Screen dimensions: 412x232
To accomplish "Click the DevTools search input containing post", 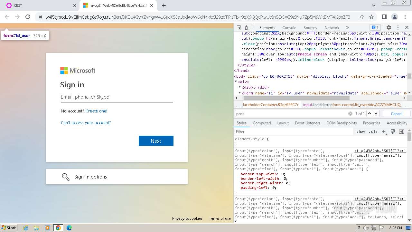I will 291,113.
